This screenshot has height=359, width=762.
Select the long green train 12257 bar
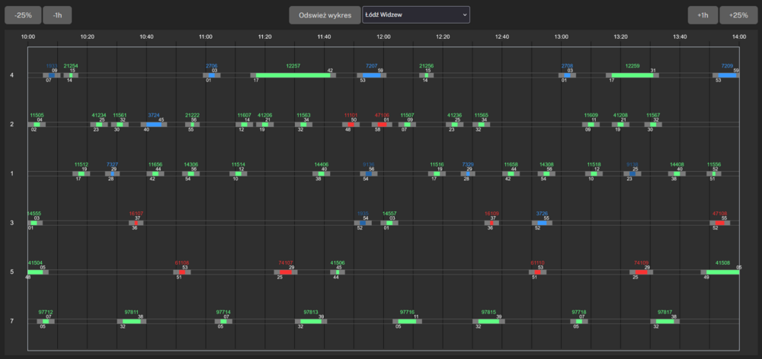pos(293,75)
